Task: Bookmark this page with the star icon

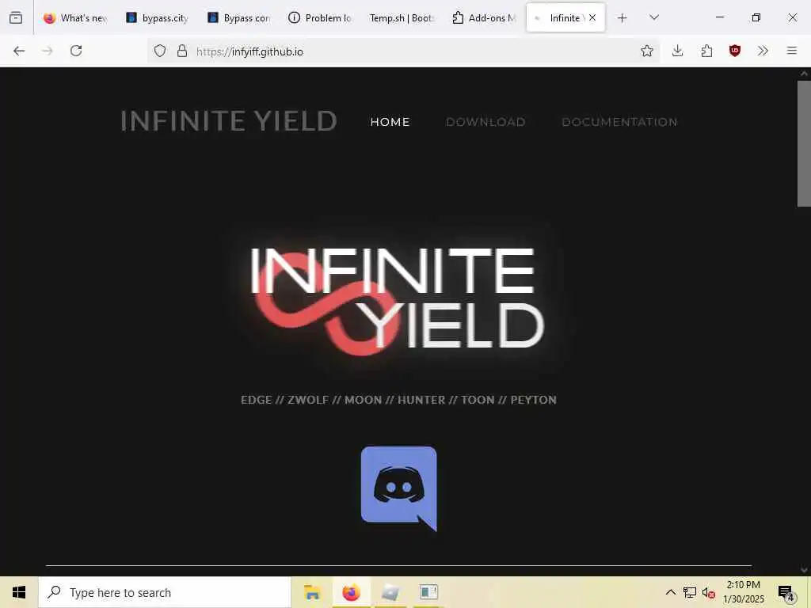Action: (x=646, y=51)
